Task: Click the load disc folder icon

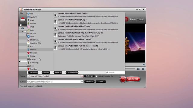Action: coord(23,19)
